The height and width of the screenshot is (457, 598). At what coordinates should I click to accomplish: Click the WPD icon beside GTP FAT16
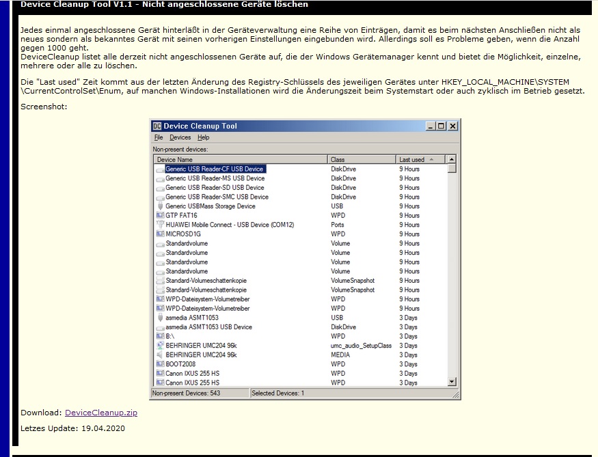pos(160,215)
